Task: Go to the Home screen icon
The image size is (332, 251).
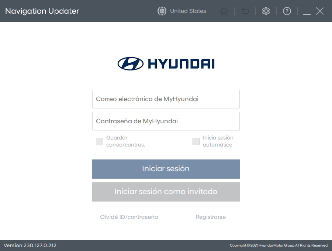Action: (x=224, y=11)
